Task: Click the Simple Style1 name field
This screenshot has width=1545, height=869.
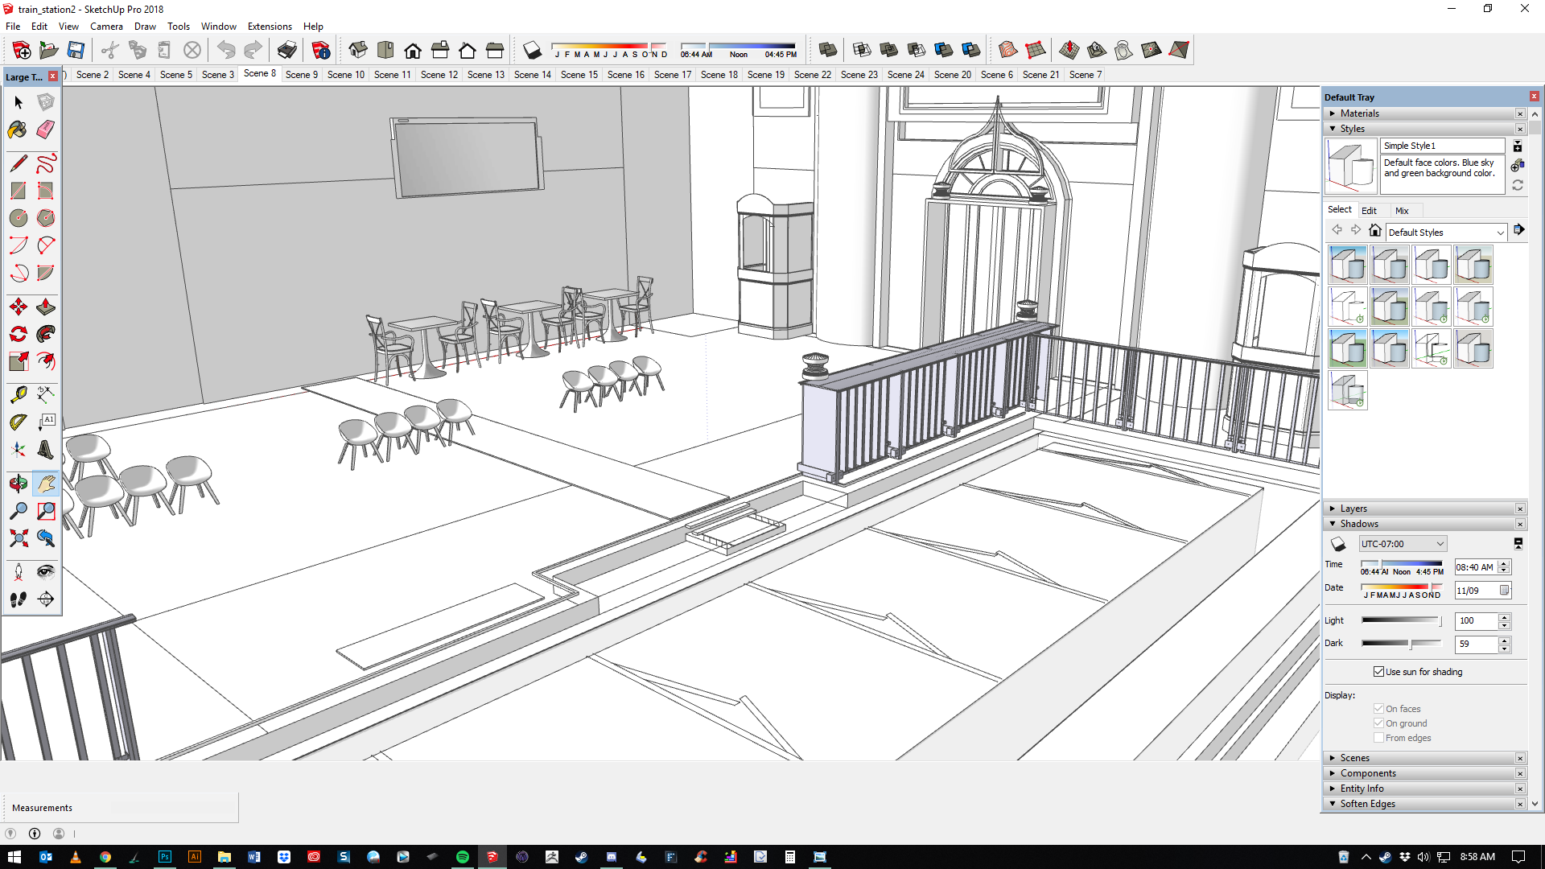Action: click(1443, 146)
